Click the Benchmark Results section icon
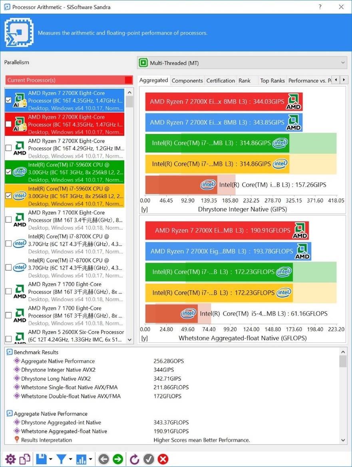The height and width of the screenshot is (467, 352). click(x=10, y=352)
